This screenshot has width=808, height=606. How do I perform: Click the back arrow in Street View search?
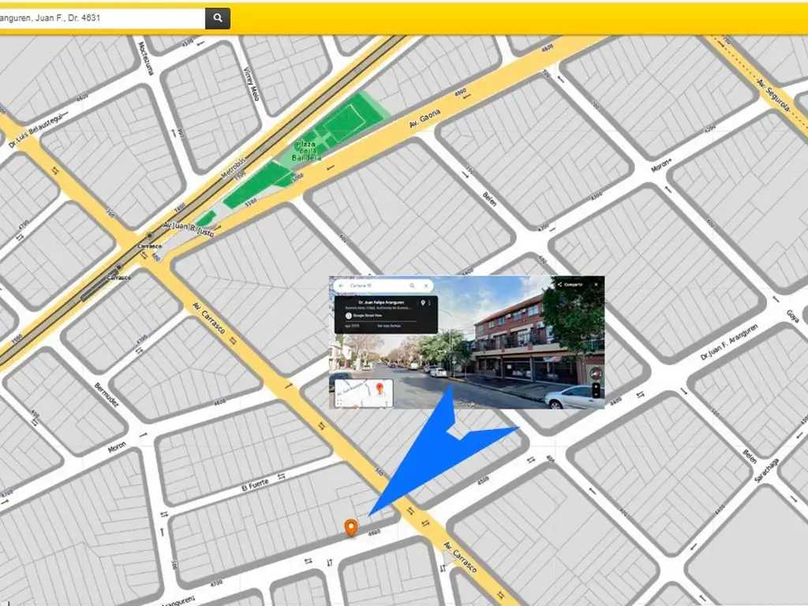tap(341, 286)
